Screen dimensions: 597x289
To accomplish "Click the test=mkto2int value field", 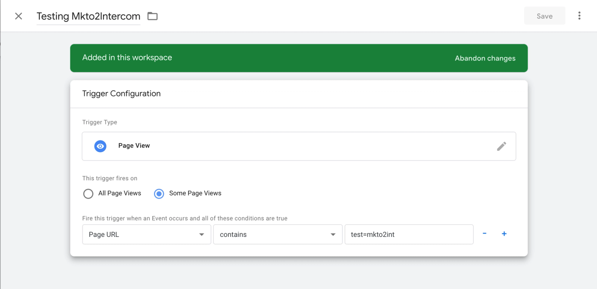I will click(409, 235).
